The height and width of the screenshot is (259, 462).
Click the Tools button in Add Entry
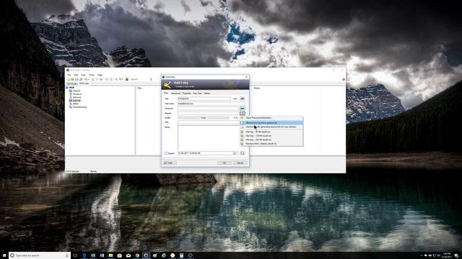(170, 163)
